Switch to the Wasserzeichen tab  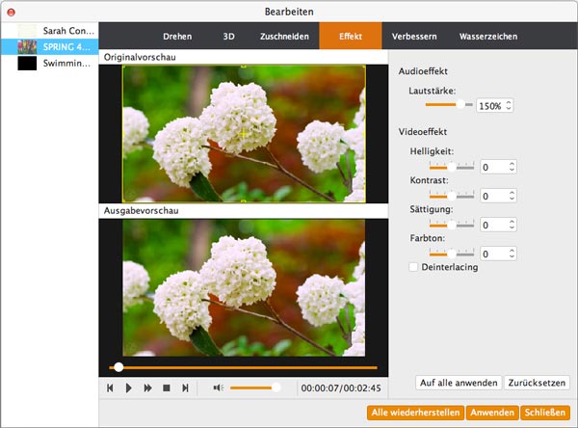[488, 37]
